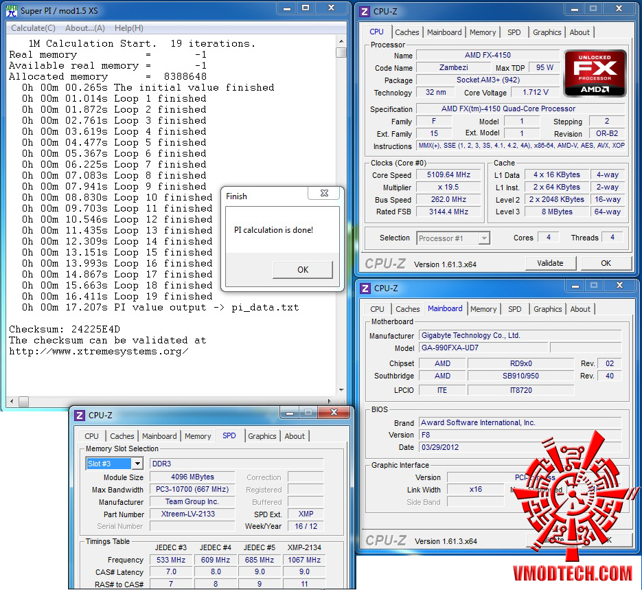
Task: Open Graphics tab in the SPD CPU-Z window
Action: click(262, 436)
